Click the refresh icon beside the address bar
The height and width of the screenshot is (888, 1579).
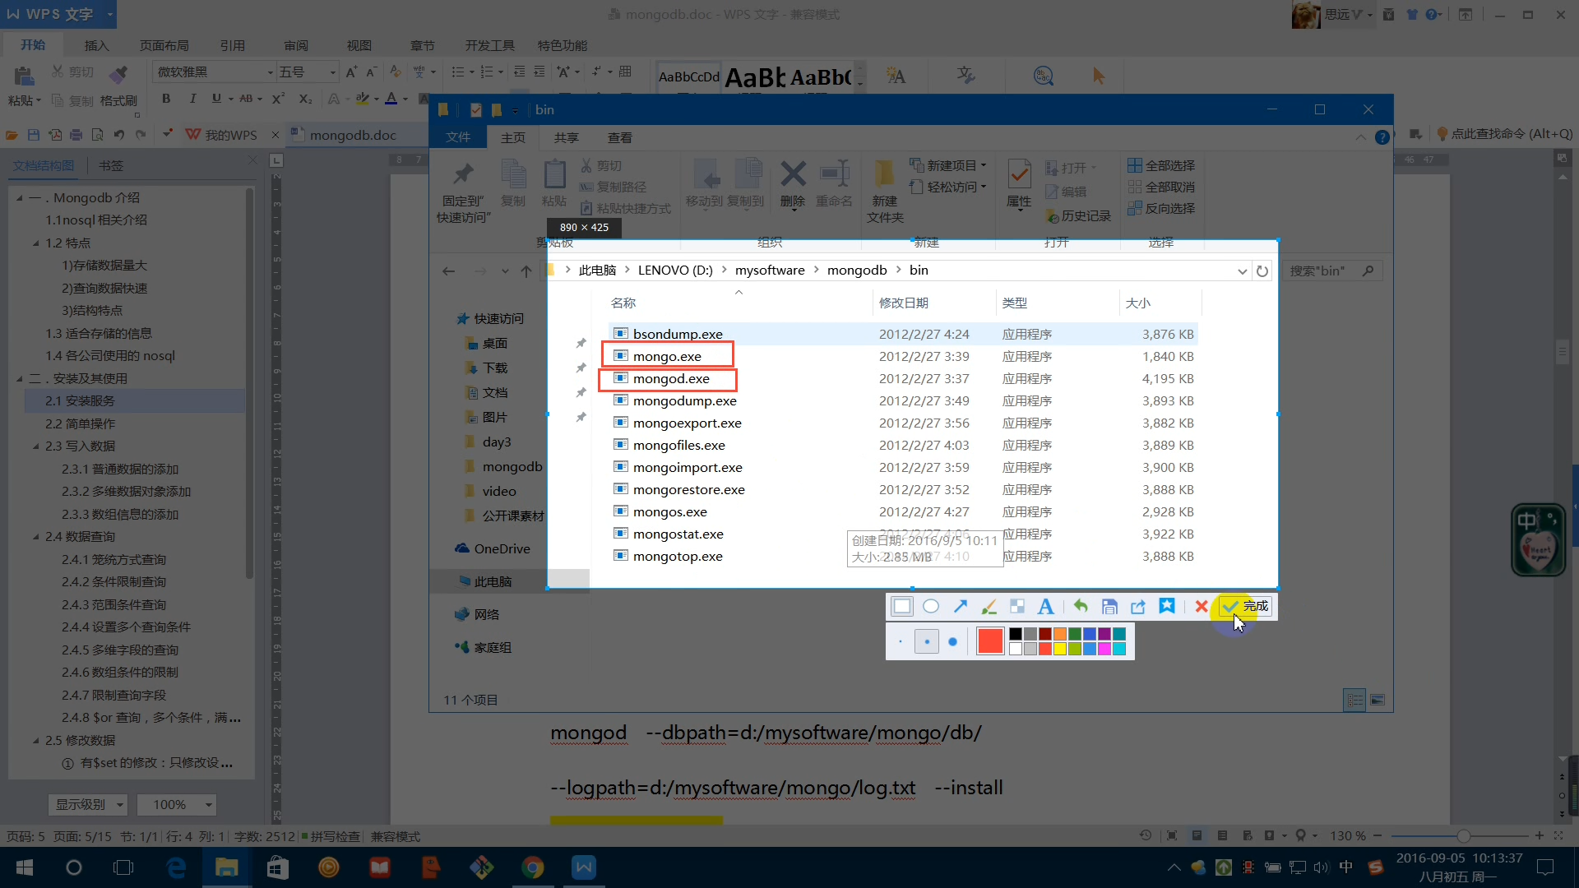tap(1262, 271)
